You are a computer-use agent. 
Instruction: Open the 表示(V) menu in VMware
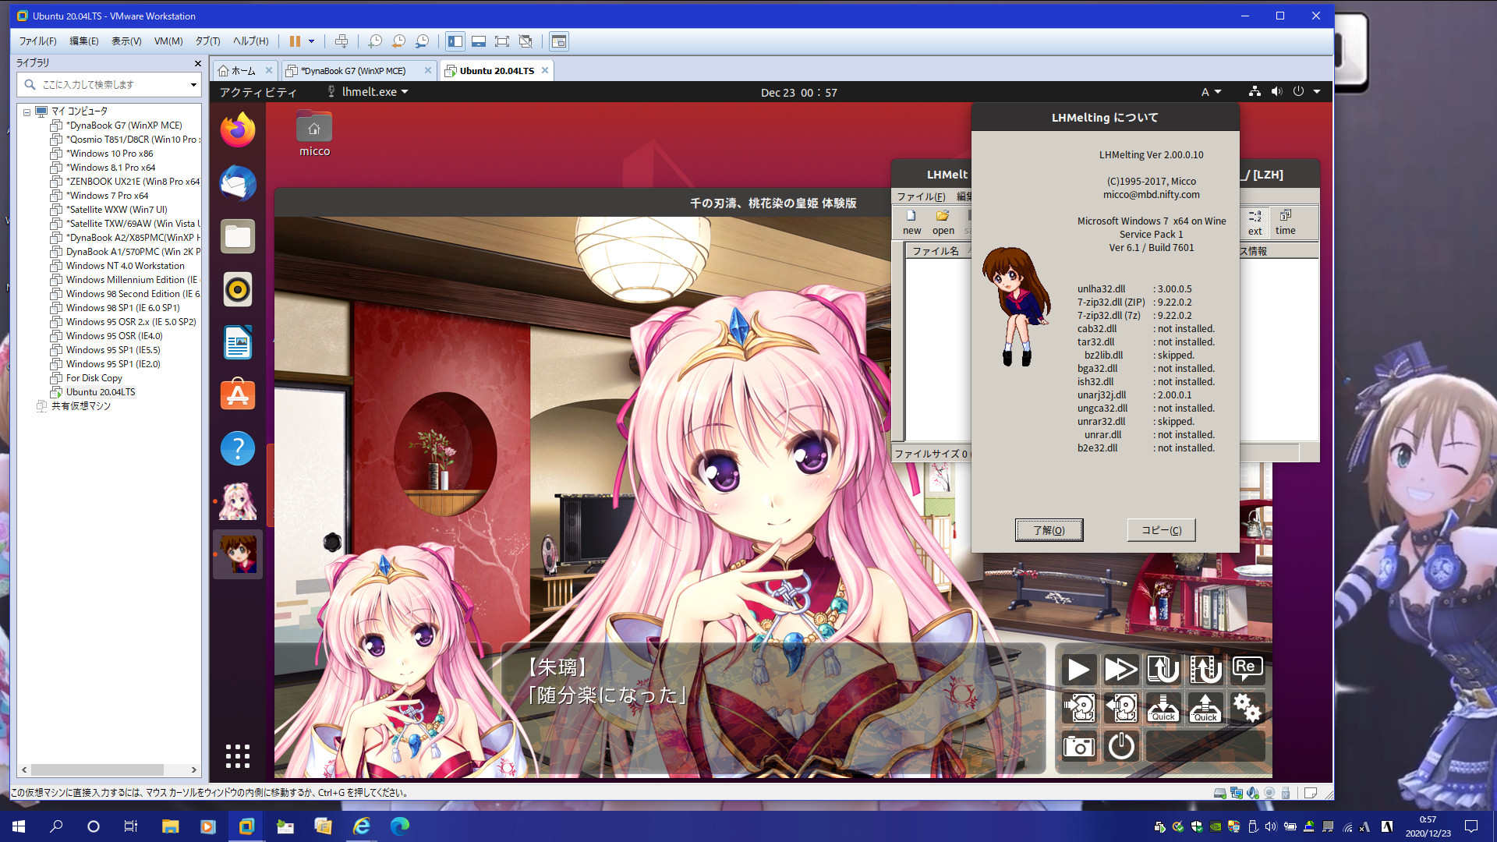tap(126, 41)
